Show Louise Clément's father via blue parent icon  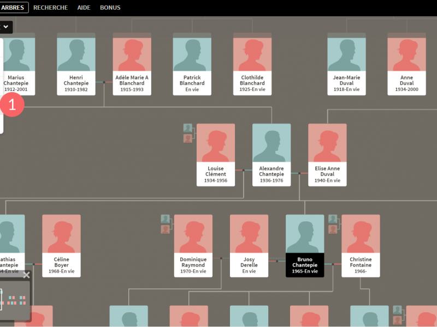[188, 128]
